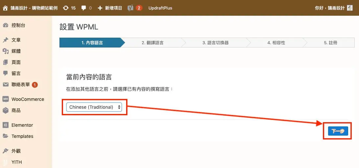Viewport: 359px width, 168px height.
Task: Click the instruction text 在添加其他語言之前
Action: 86,89
